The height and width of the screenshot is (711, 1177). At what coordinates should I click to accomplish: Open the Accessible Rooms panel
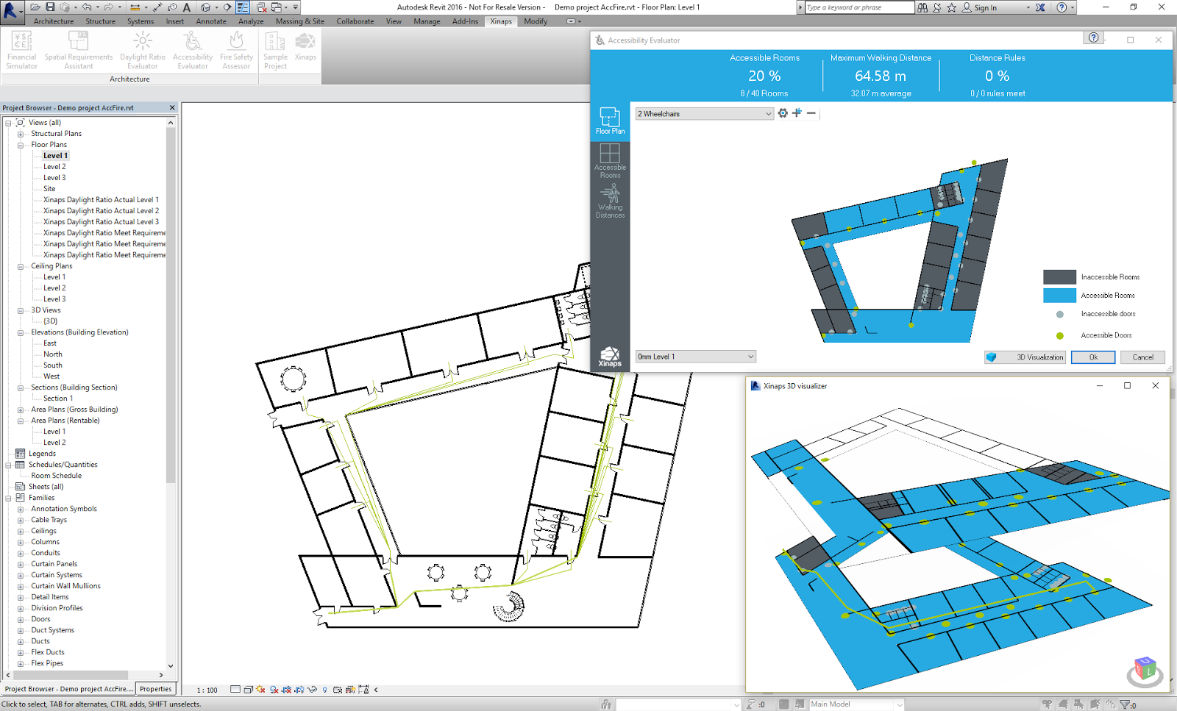(611, 162)
